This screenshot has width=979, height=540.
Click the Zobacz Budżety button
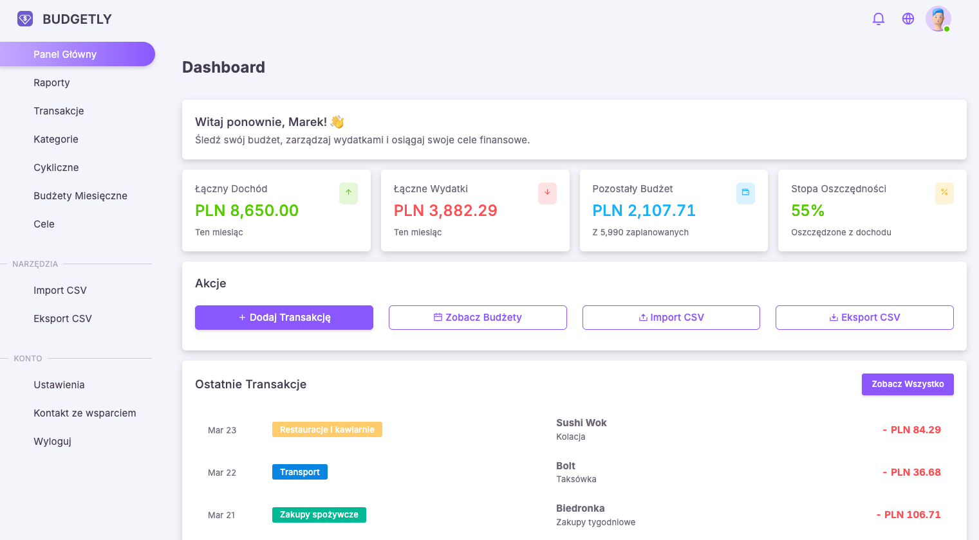click(478, 318)
